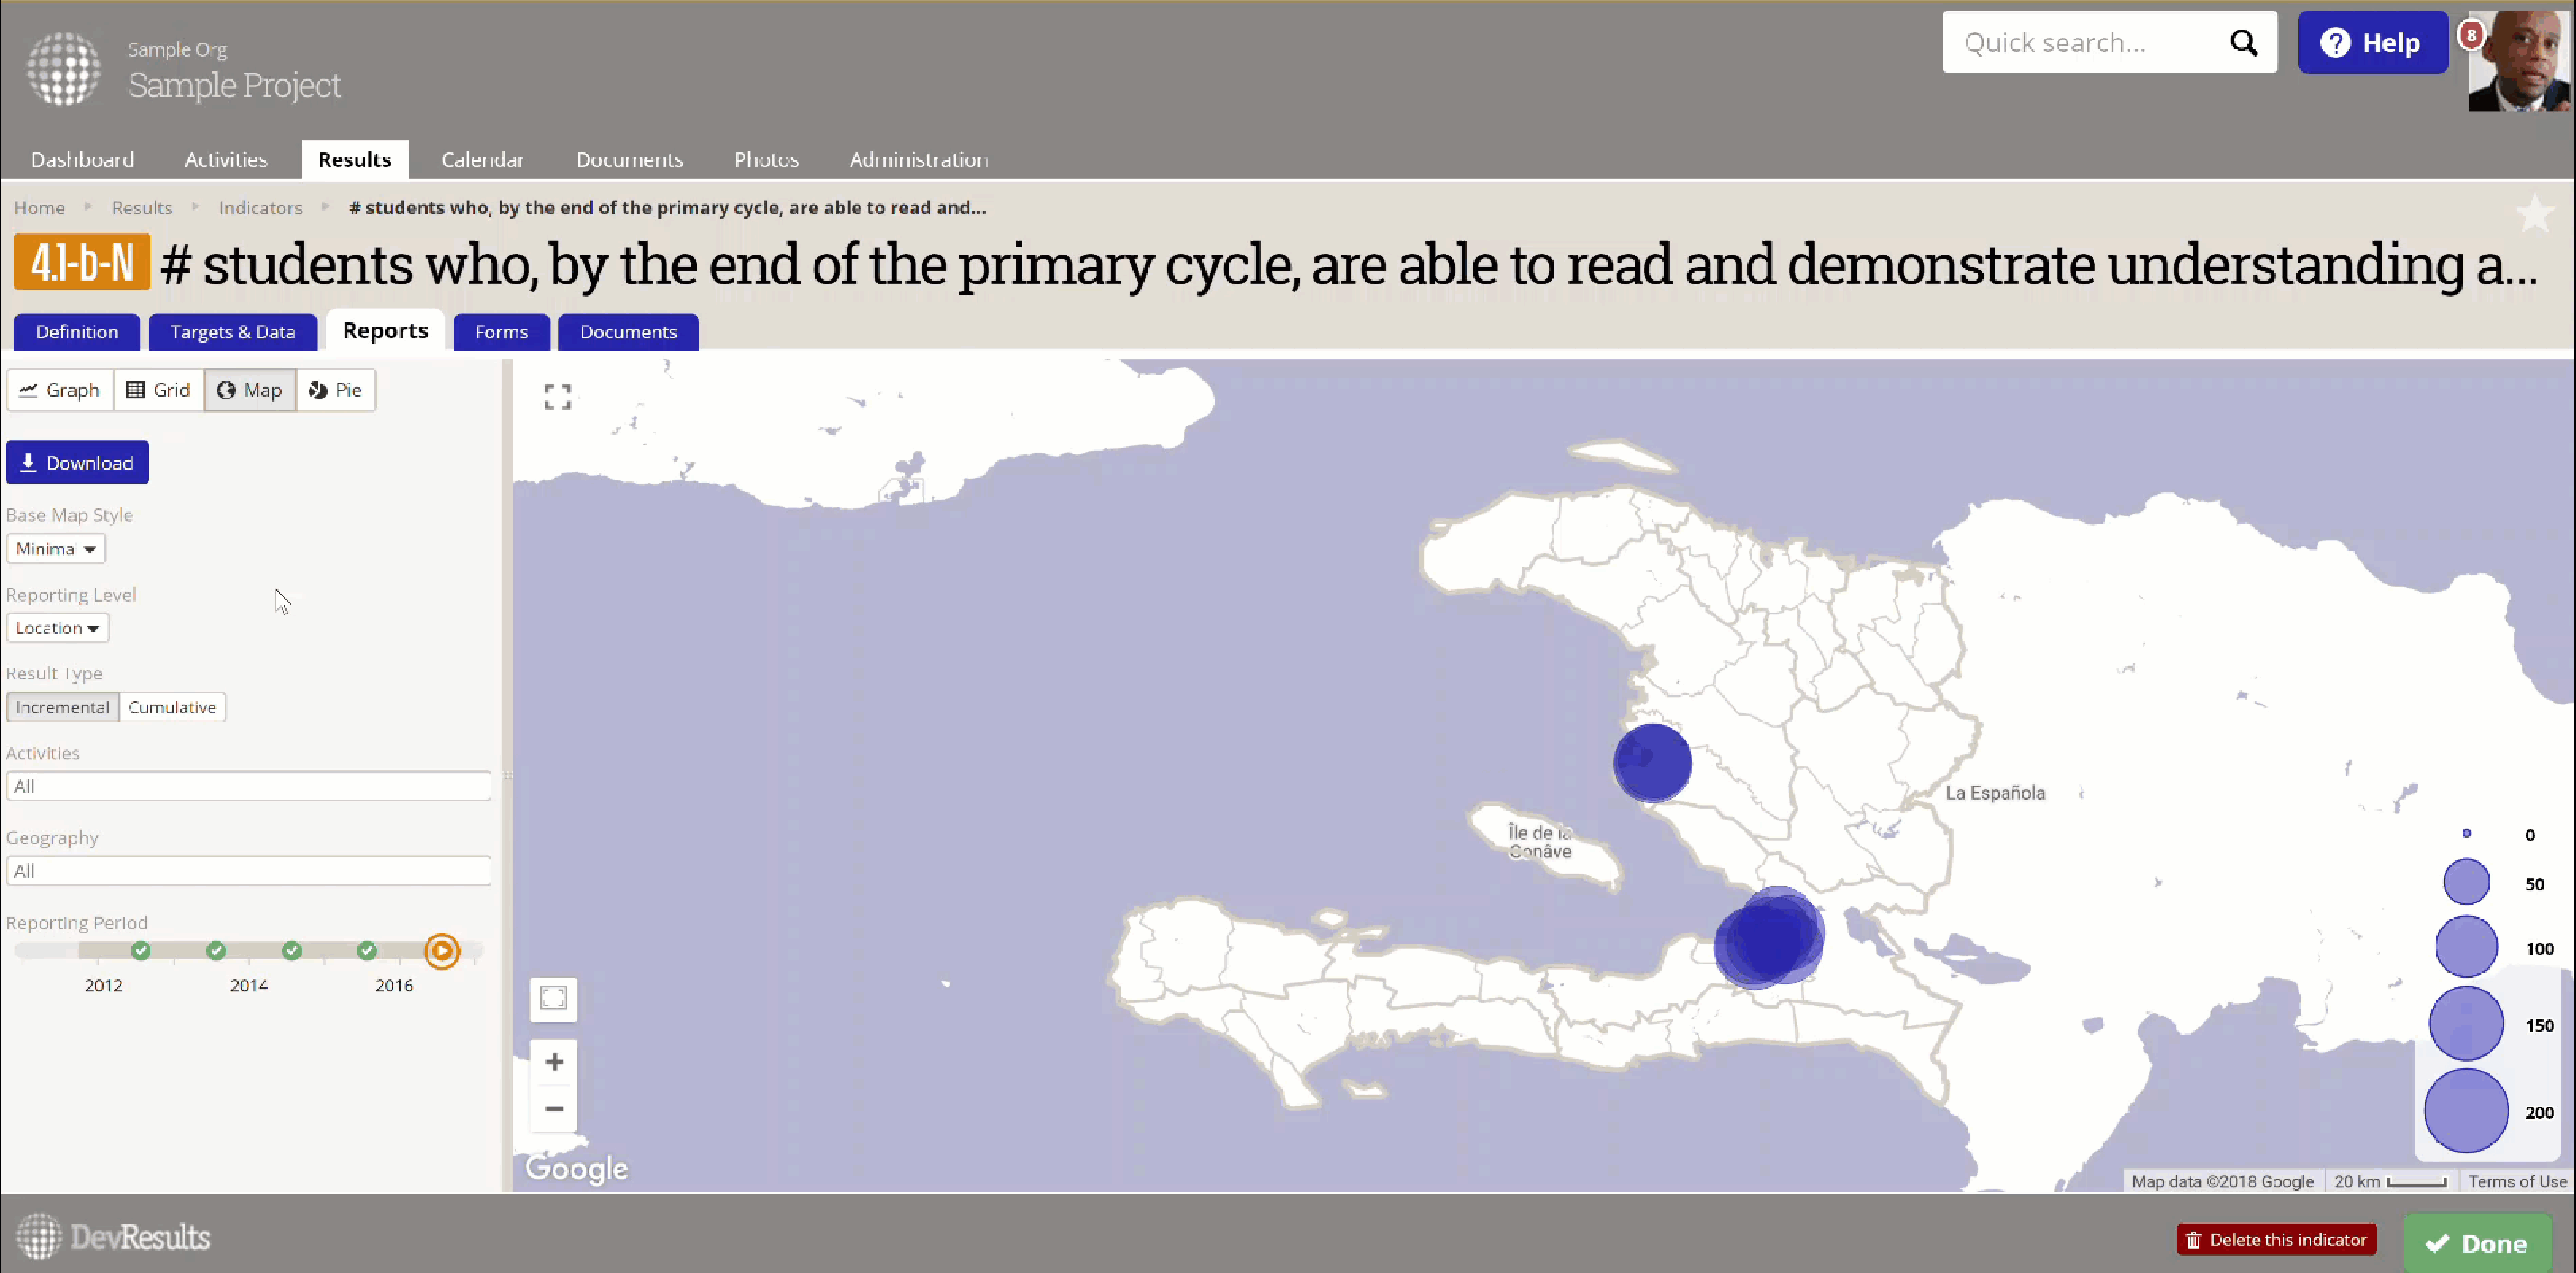Open the Activities All selector

(248, 786)
